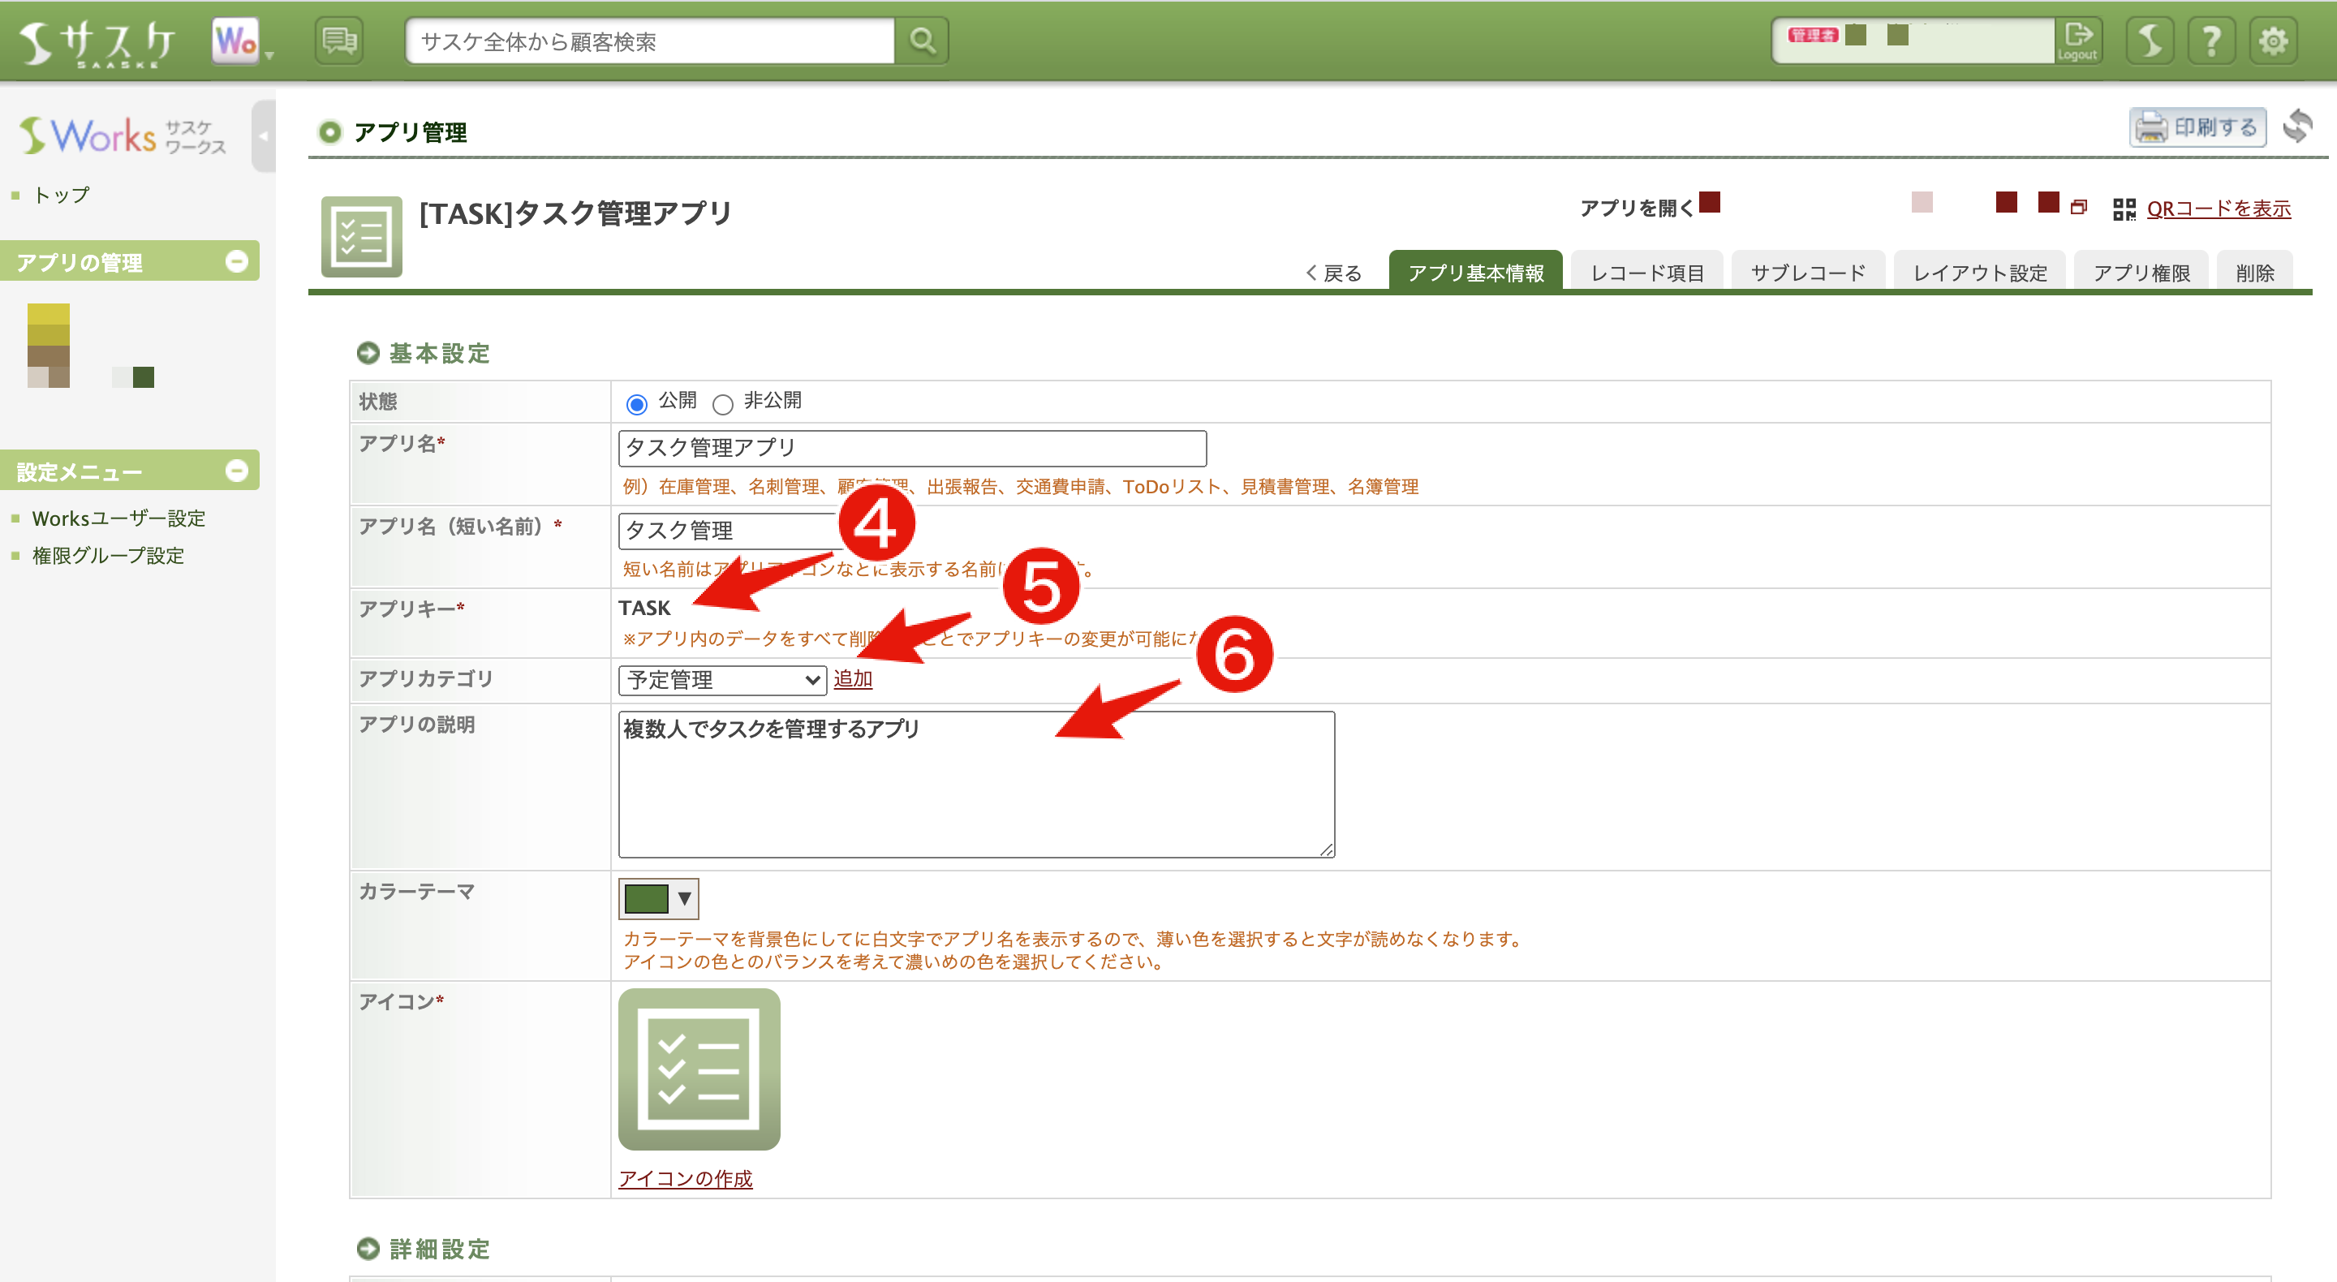Viewport: 2337px width, 1282px height.
Task: Click the duplicate/copy icon near QRコードを表示
Action: tap(2077, 207)
